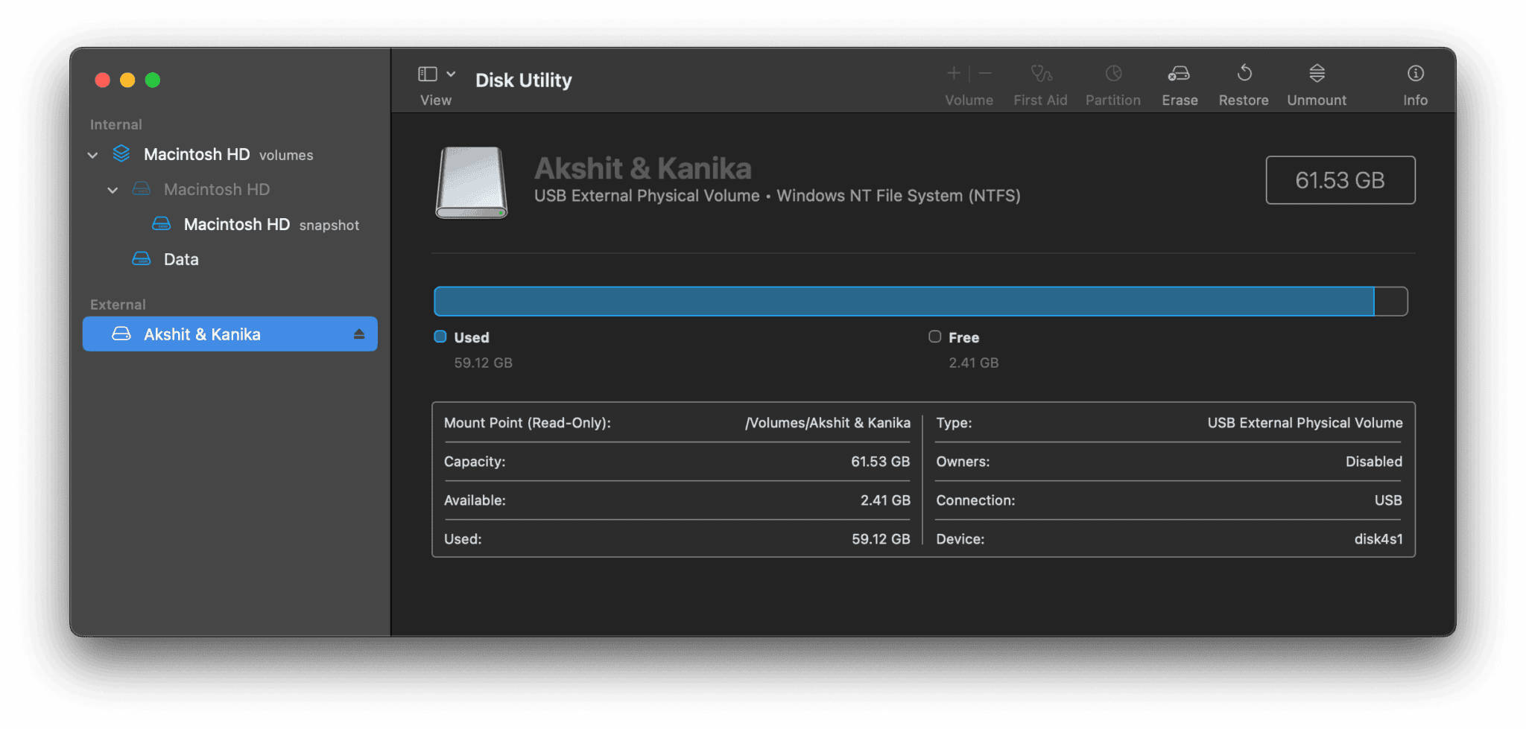Image resolution: width=1526 pixels, height=729 pixels.
Task: Click the blue Used color swatch
Action: click(x=440, y=337)
